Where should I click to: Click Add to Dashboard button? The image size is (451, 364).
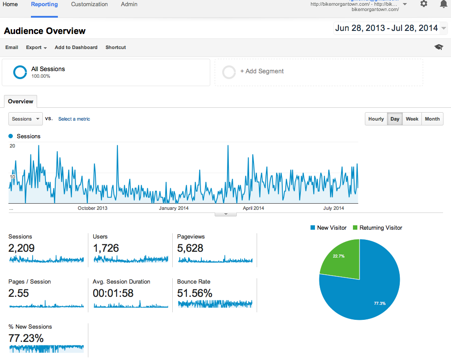tap(76, 48)
